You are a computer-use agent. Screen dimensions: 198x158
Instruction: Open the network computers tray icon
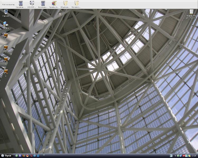click(181, 156)
